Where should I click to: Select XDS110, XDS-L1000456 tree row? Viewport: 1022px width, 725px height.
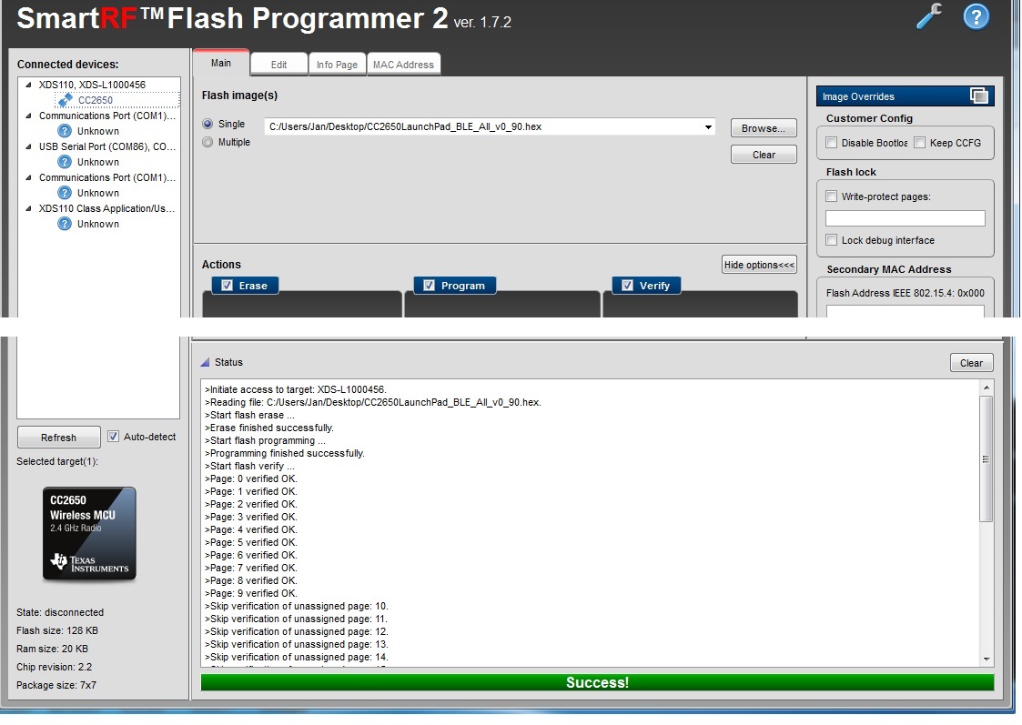[92, 85]
